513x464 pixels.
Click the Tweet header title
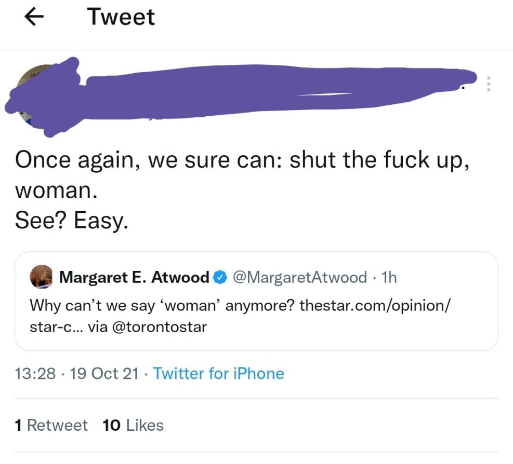click(121, 17)
